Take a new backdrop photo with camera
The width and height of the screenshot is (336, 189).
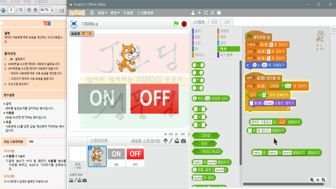pos(84,180)
